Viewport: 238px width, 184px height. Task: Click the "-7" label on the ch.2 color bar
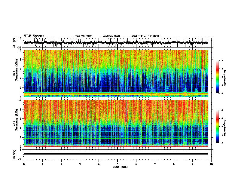pos(221,143)
